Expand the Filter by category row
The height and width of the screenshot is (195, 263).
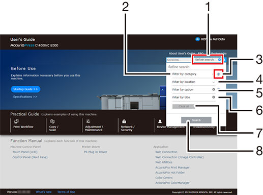194,74
